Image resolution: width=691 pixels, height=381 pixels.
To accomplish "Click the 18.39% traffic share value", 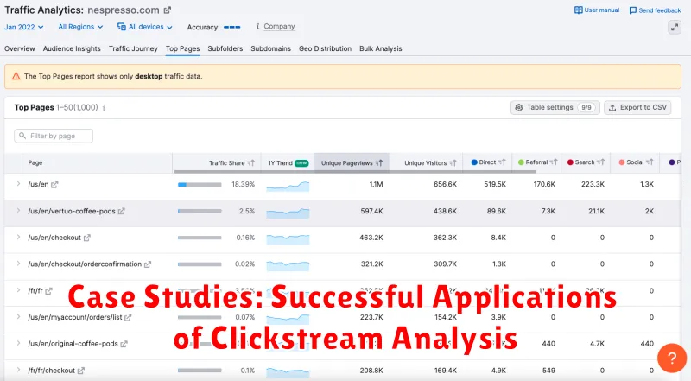I will click(243, 184).
